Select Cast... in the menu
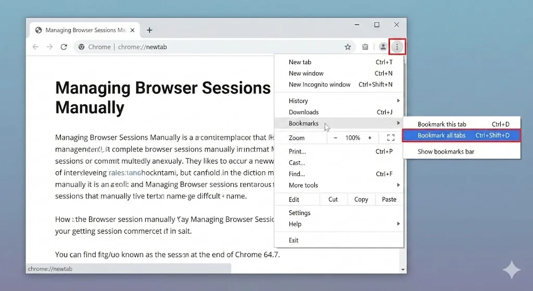Image resolution: width=533 pixels, height=291 pixels. point(339,163)
